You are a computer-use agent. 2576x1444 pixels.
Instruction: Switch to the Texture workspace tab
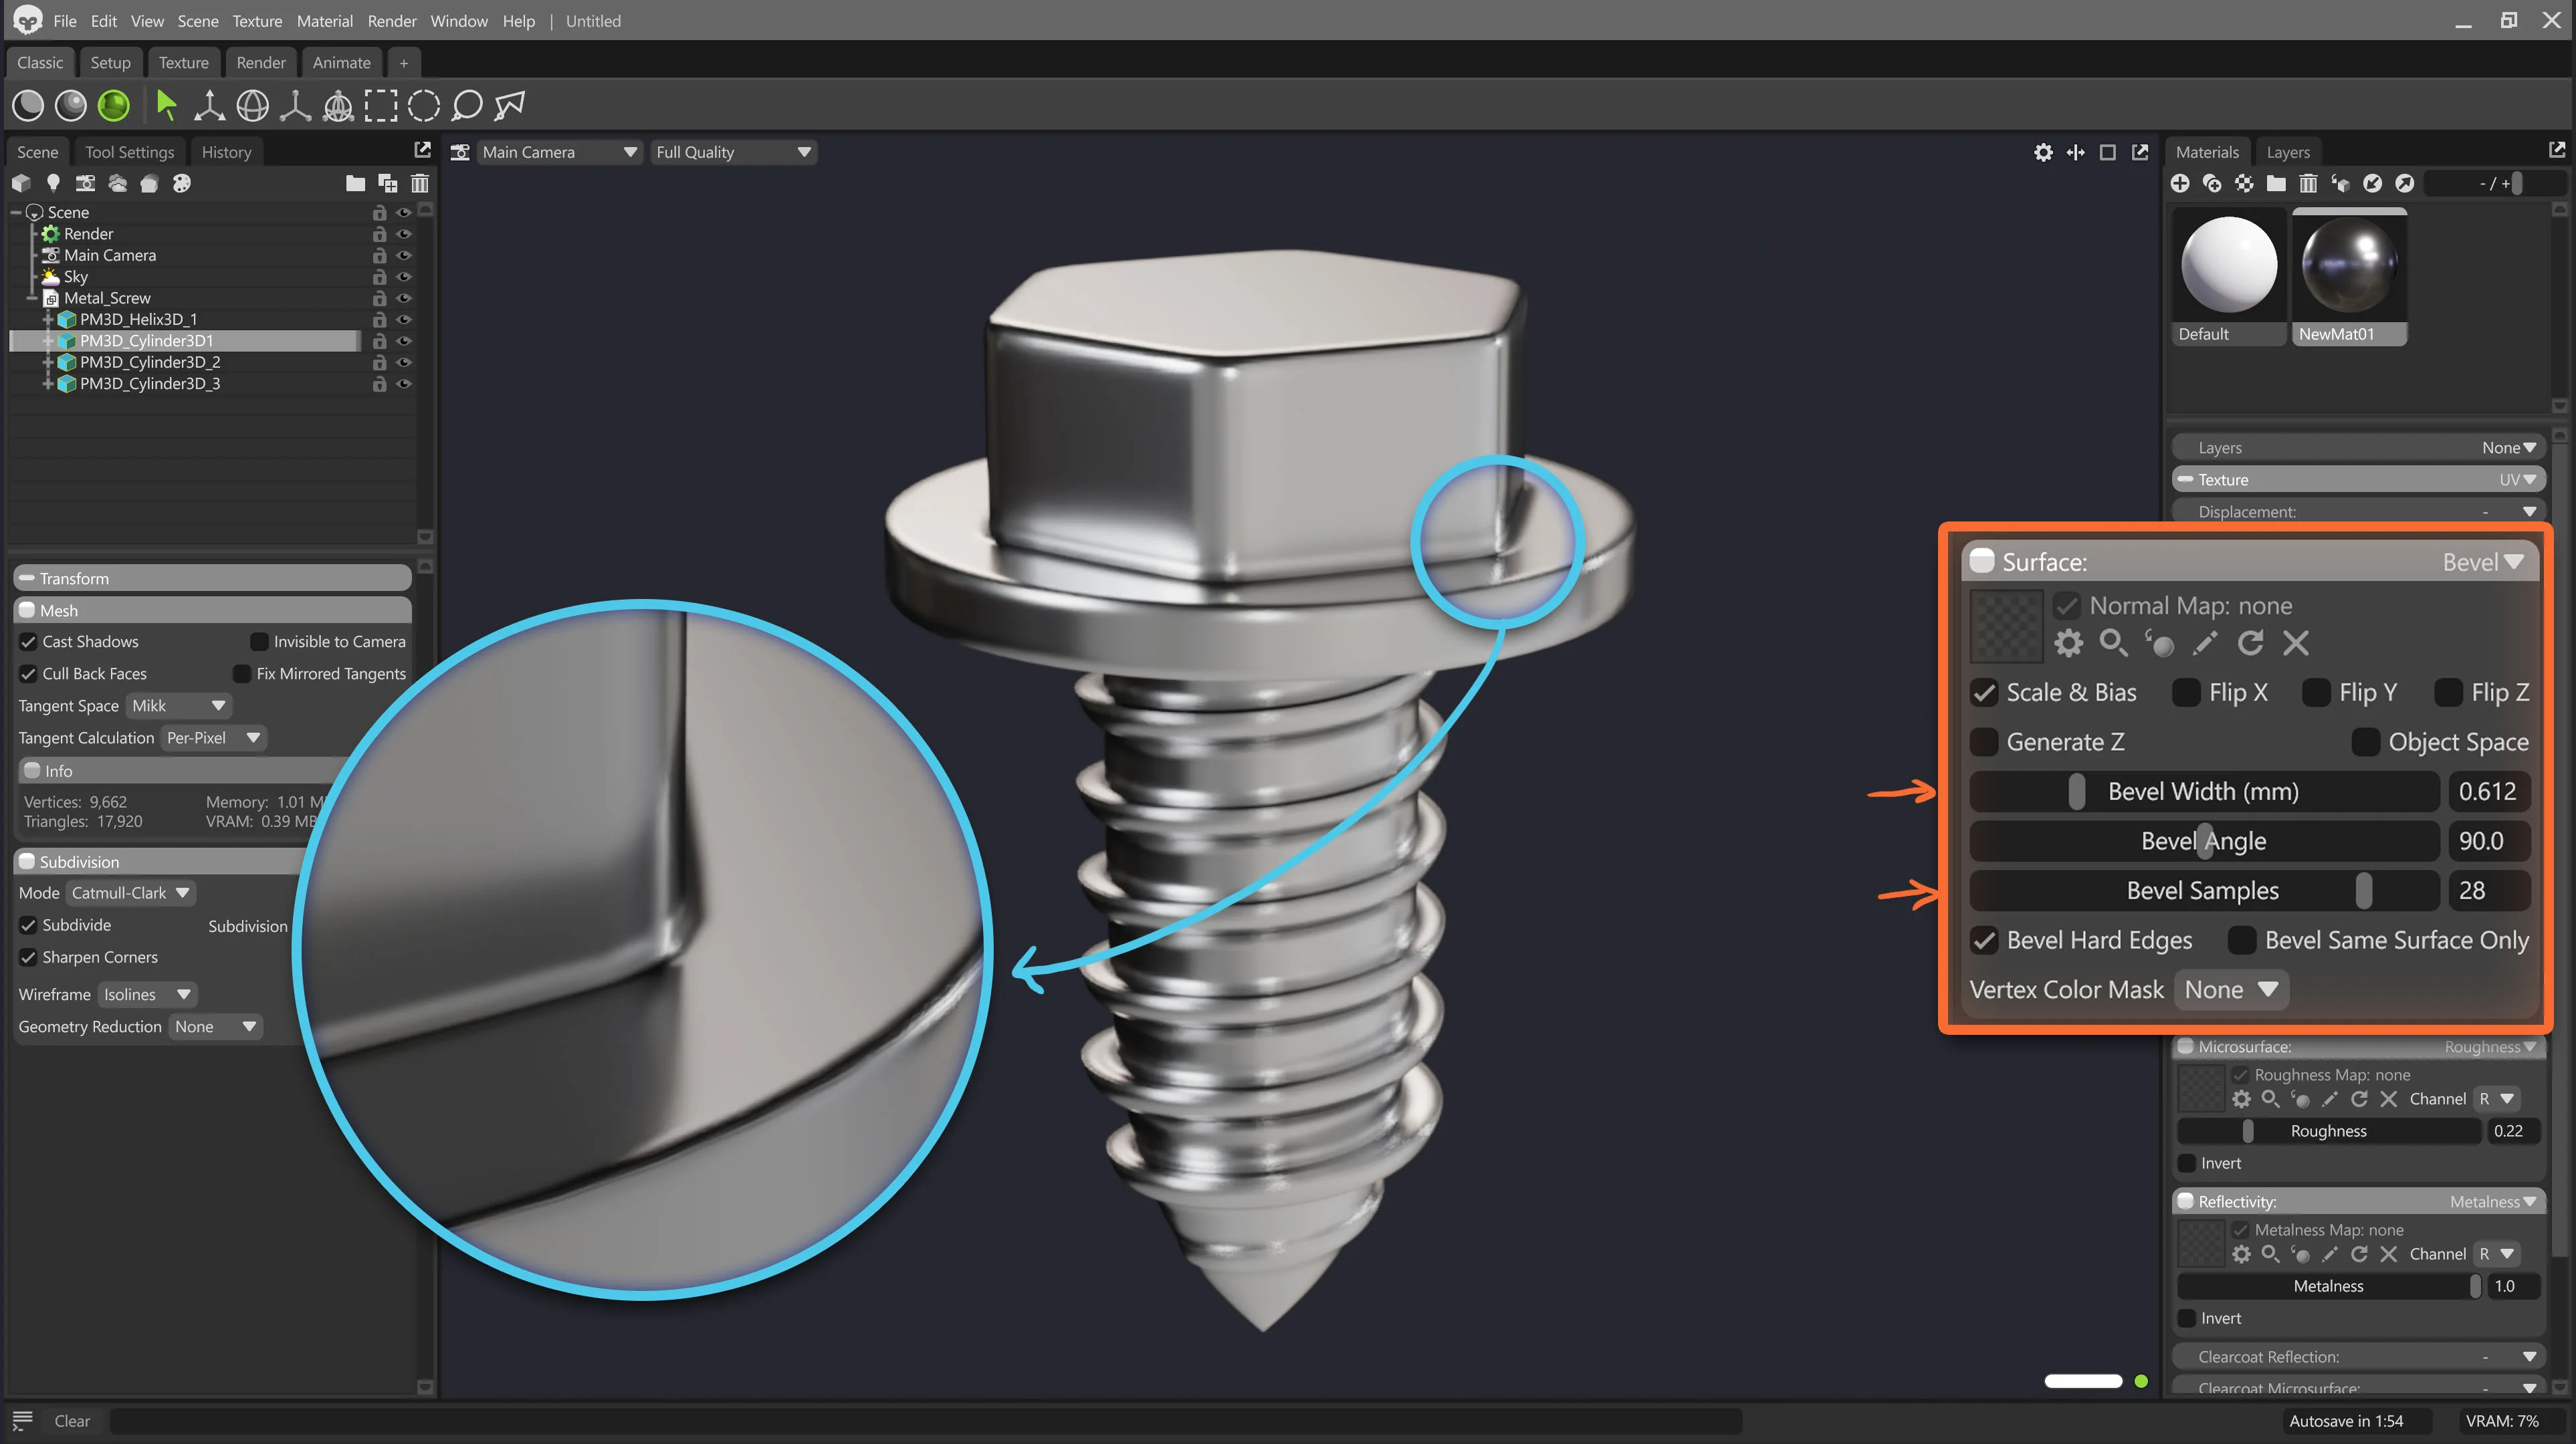(184, 62)
